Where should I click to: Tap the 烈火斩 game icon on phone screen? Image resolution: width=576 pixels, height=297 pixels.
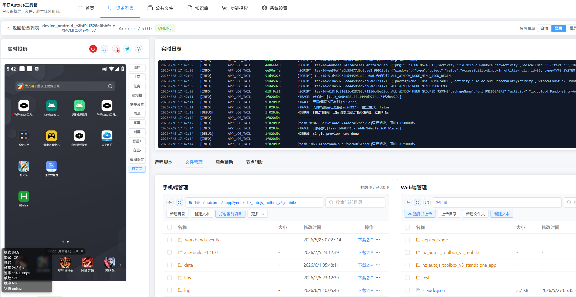click(x=24, y=166)
